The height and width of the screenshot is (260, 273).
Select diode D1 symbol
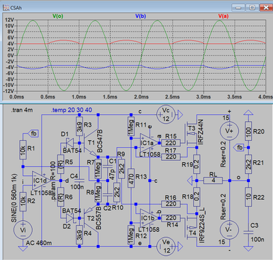click(70, 143)
